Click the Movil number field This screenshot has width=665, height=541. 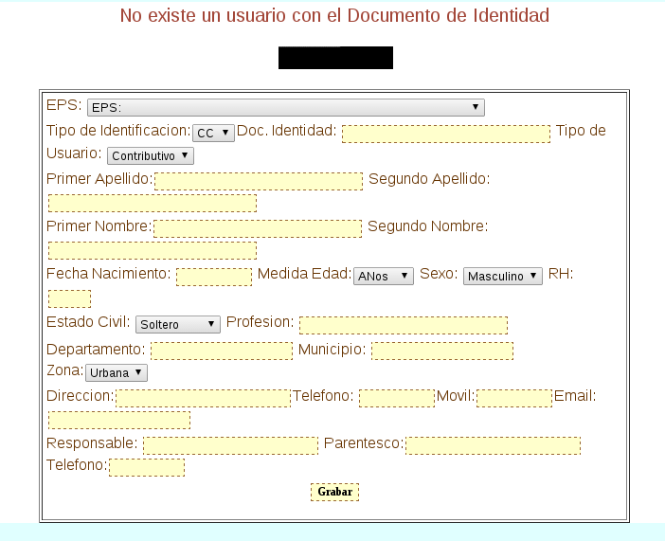point(514,398)
